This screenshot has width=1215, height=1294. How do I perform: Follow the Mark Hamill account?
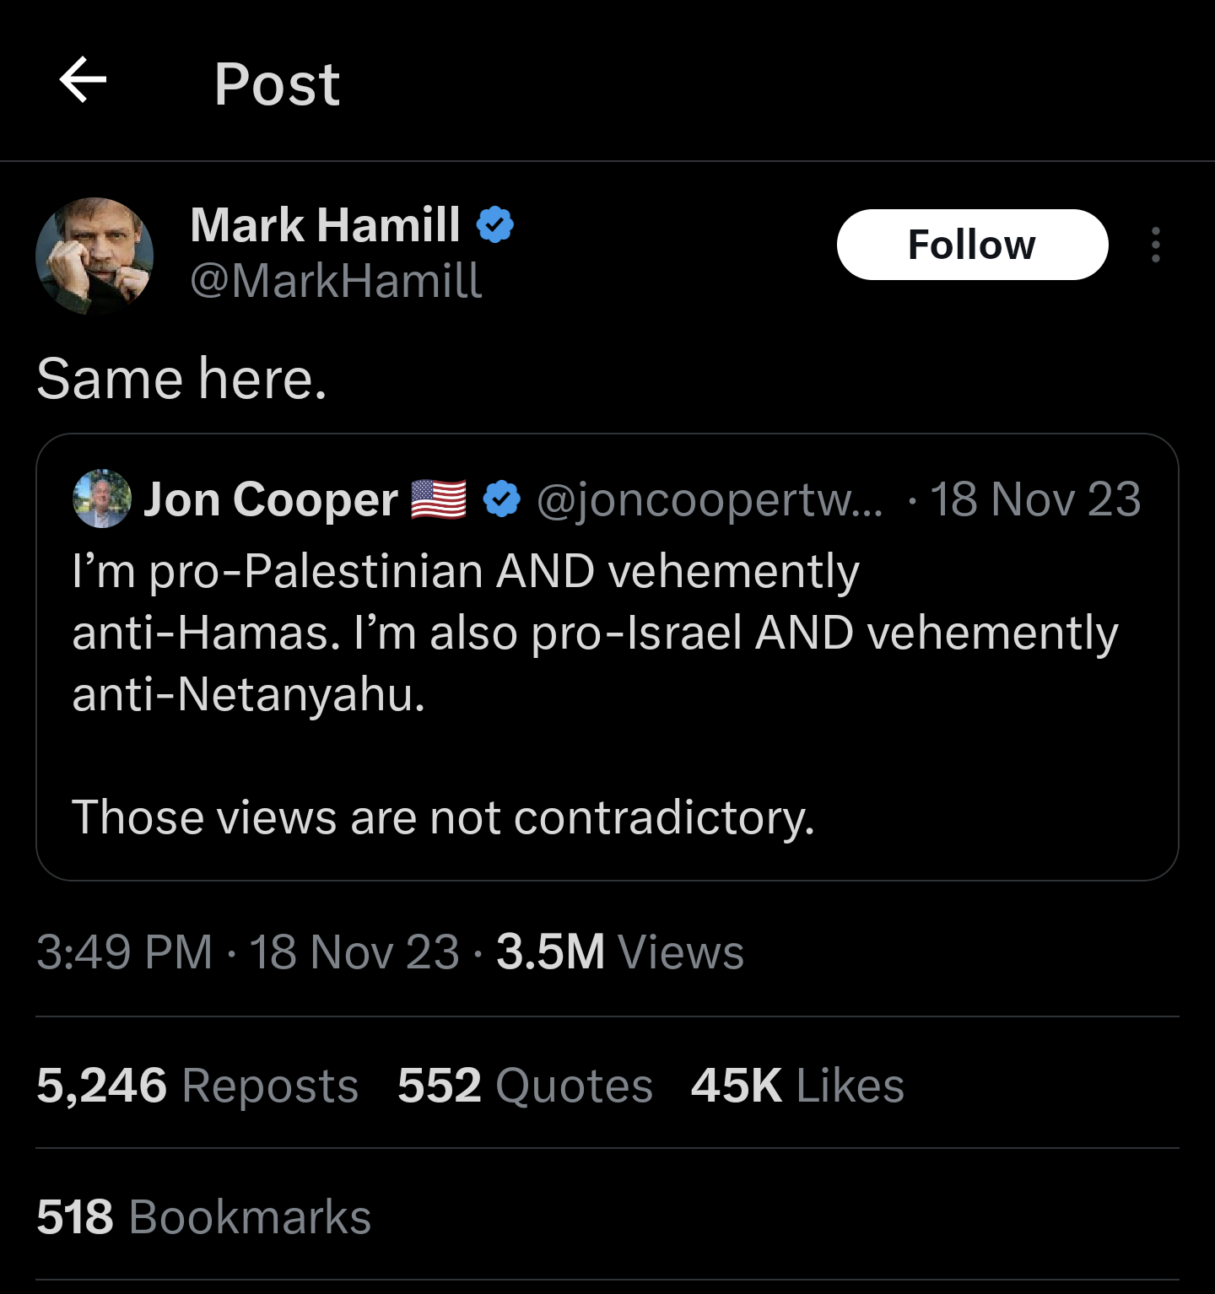pos(972,245)
